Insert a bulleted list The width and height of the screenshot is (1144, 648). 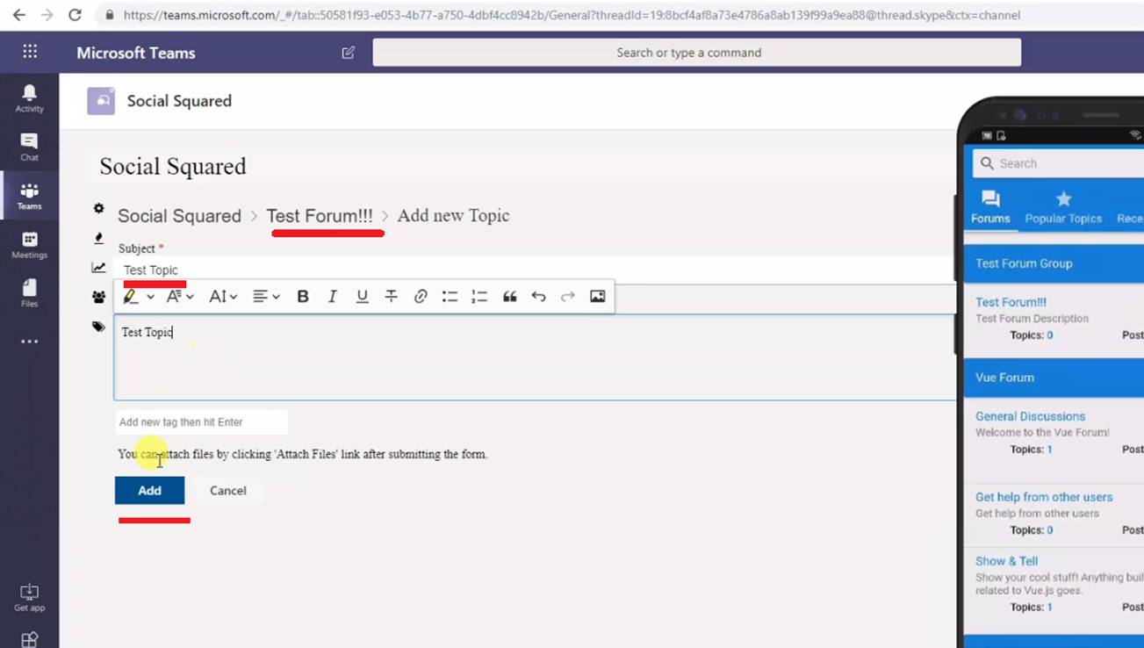click(450, 297)
